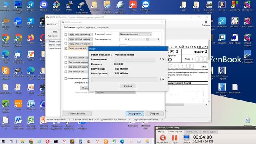This screenshot has height=144, width=256.
Task: Open TeamViewer desktop shortcut
Action: 146,7
